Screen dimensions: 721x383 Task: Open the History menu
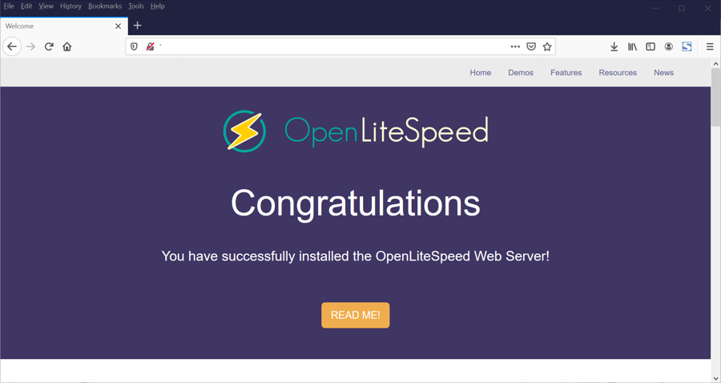click(x=70, y=6)
